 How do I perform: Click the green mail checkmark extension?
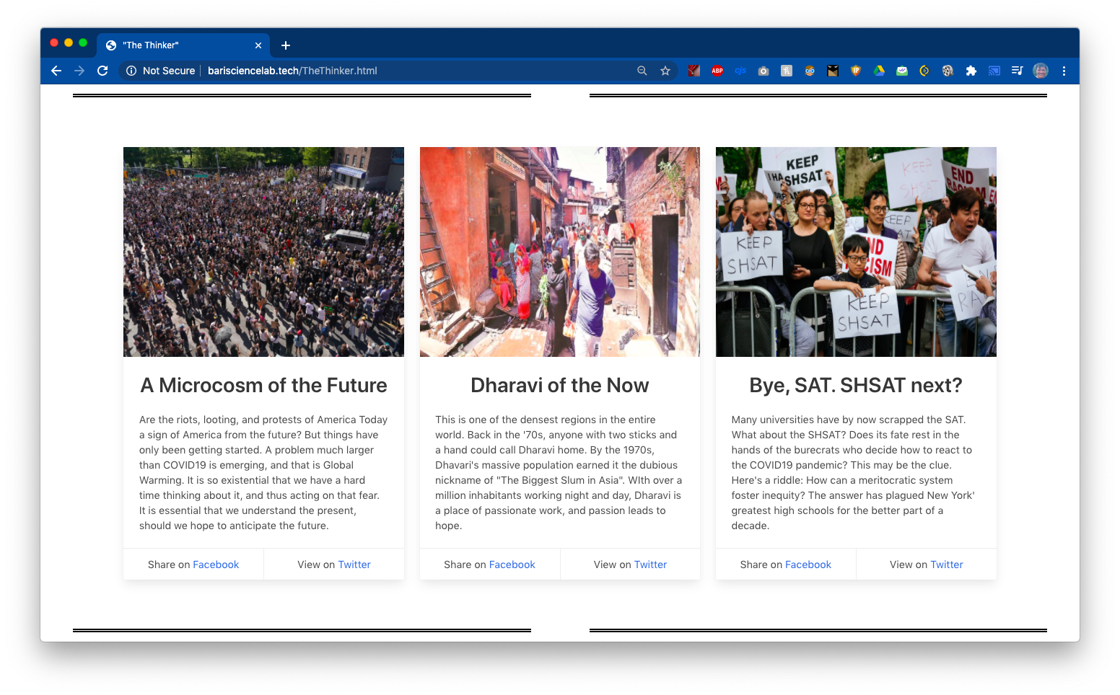coord(902,71)
